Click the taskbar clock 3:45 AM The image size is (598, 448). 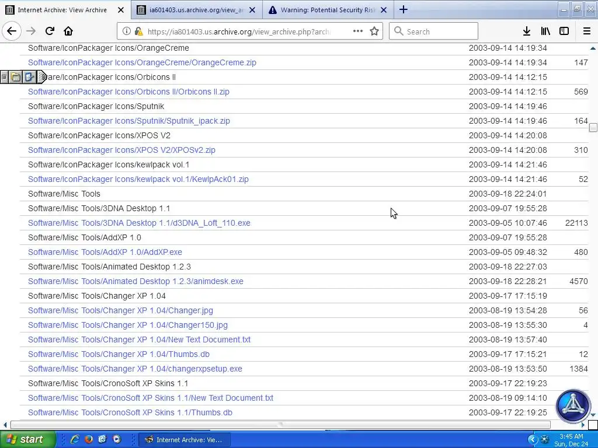(571, 436)
